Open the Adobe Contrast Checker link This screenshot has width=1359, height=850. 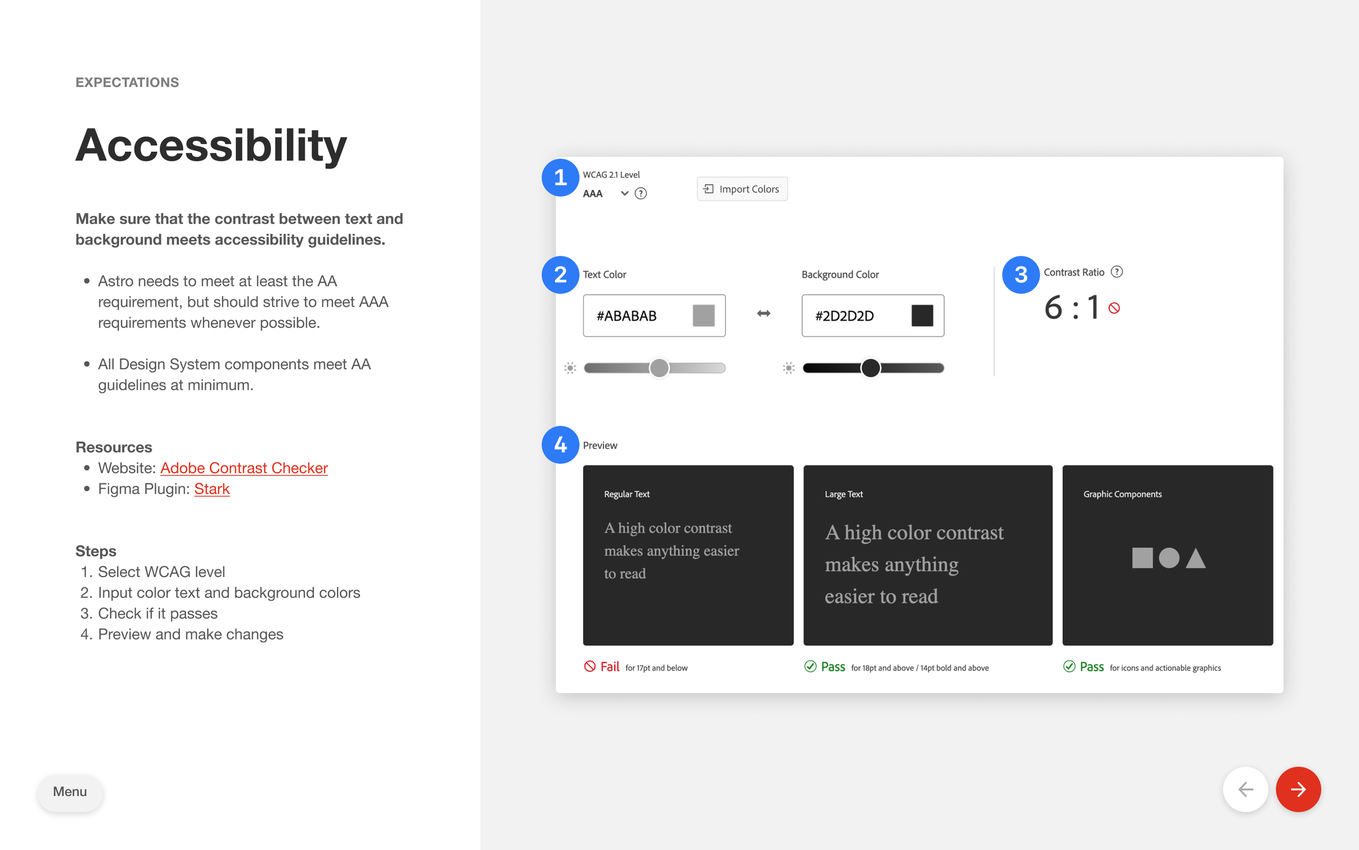pos(244,467)
